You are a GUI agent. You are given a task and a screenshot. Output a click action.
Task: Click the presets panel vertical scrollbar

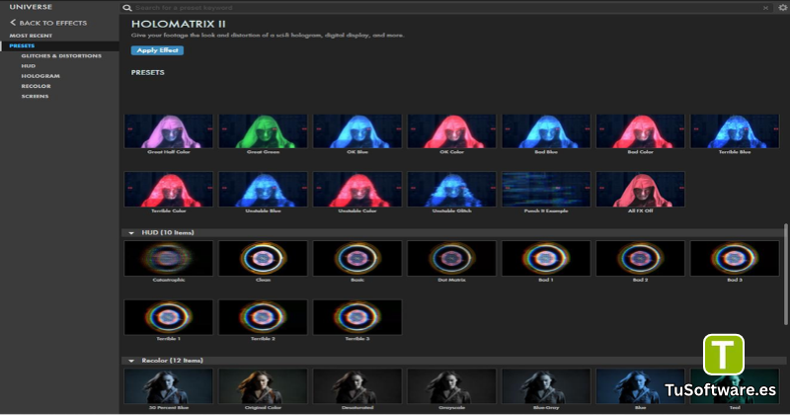tap(785, 275)
